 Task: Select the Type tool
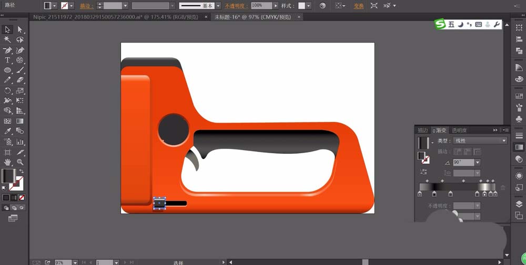click(x=7, y=60)
